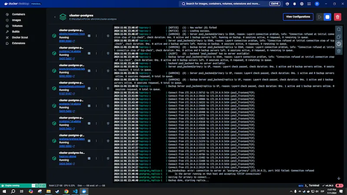Open the haproxy:alpine image link
The height and width of the screenshot is (195, 347).
click(68, 156)
